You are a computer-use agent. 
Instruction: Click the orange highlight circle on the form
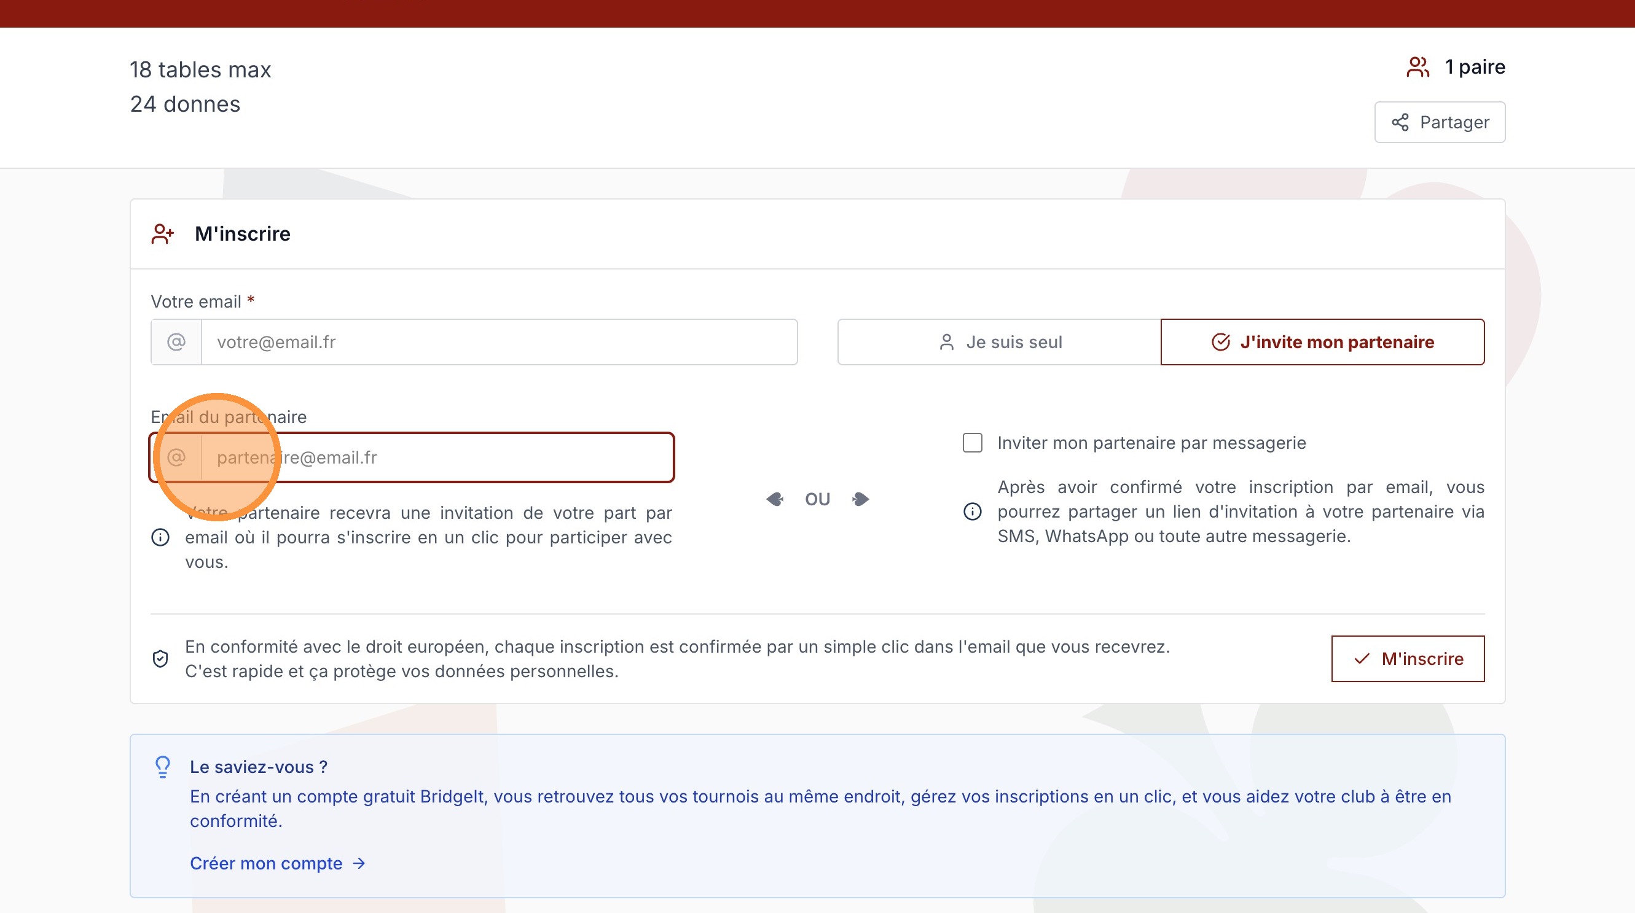[x=219, y=458]
